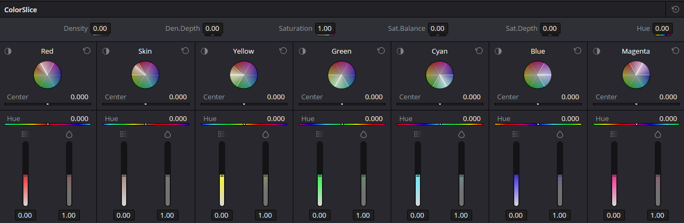Click the Skin color wheel
This screenshot has height=223, width=684.
point(145,74)
